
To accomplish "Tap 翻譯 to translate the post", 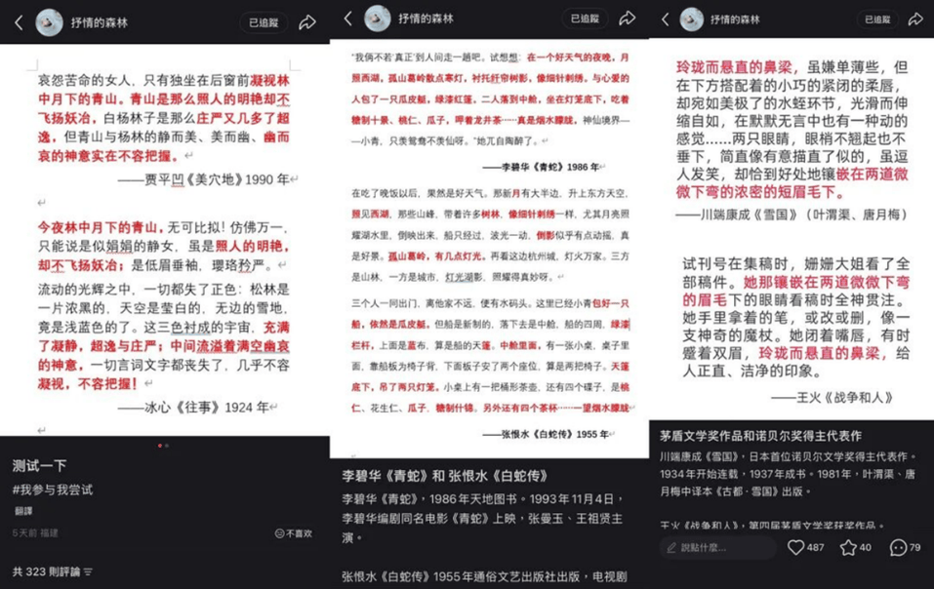I will [23, 510].
